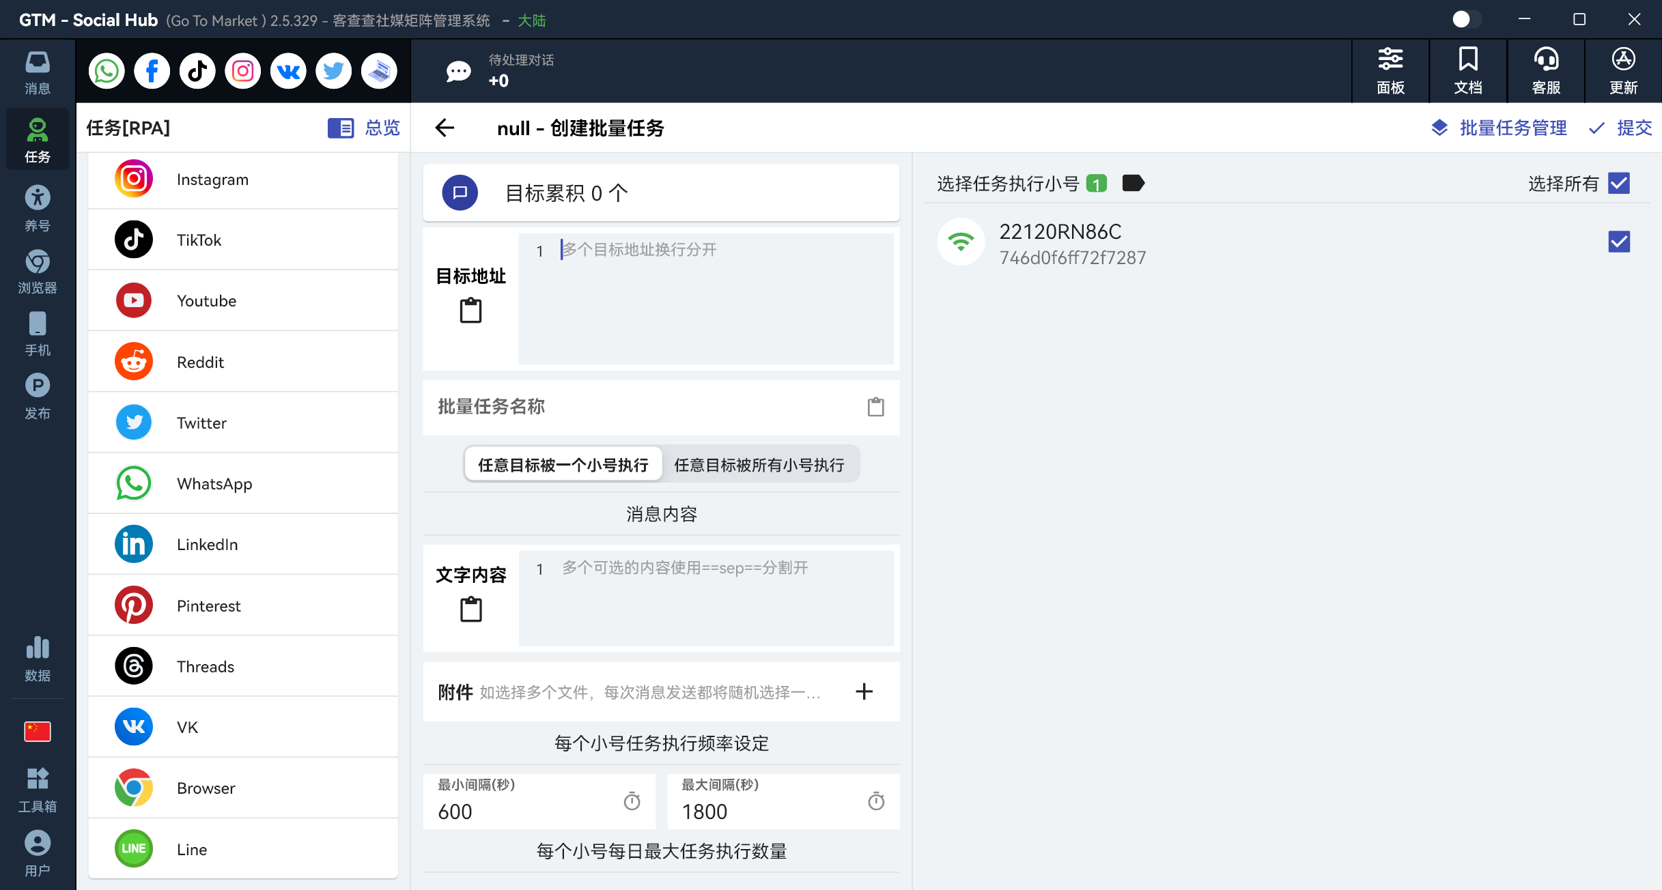Uncheck device 22120RN86C checkbox
Viewport: 1662px width, 890px height.
(x=1619, y=242)
